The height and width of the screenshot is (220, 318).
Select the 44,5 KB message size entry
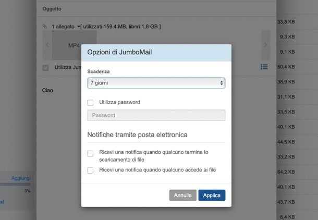click(x=286, y=142)
